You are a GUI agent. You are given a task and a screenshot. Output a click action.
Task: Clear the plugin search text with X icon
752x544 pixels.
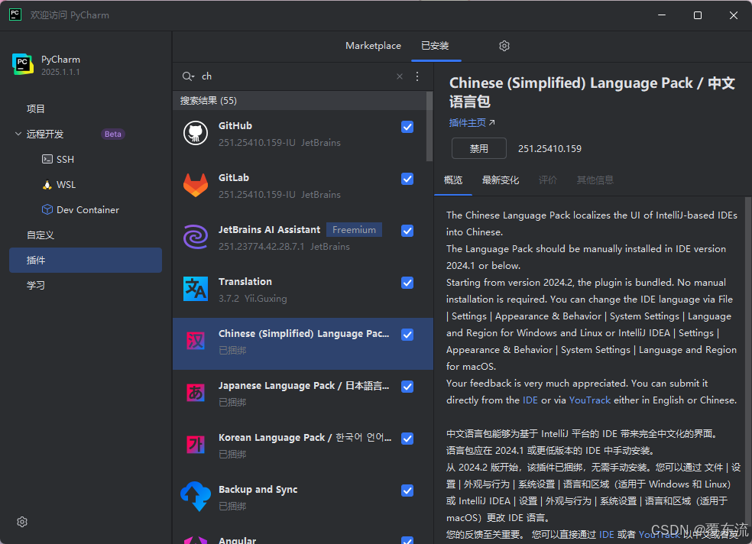pos(400,76)
